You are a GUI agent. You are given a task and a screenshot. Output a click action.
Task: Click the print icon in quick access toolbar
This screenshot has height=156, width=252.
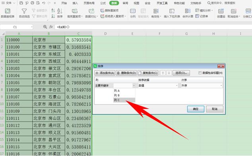coord(32,3)
